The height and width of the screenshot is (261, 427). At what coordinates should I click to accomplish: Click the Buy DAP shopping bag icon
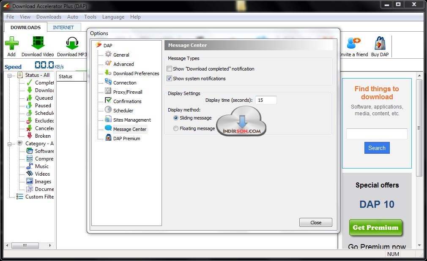click(x=380, y=43)
